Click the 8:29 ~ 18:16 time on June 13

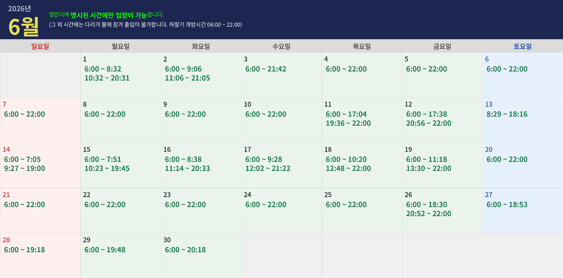(x=507, y=114)
